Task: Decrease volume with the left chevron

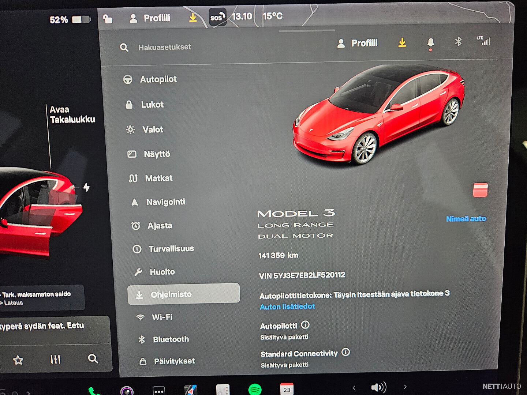Action: tap(354, 387)
